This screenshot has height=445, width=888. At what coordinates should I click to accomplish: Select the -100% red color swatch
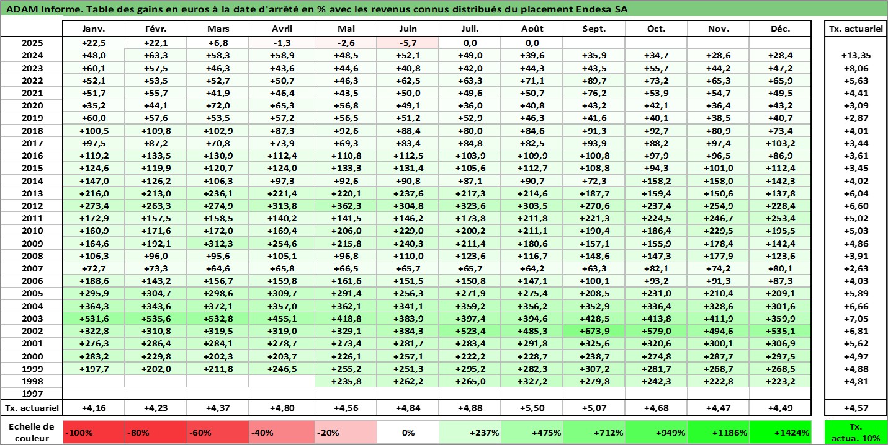click(94, 433)
